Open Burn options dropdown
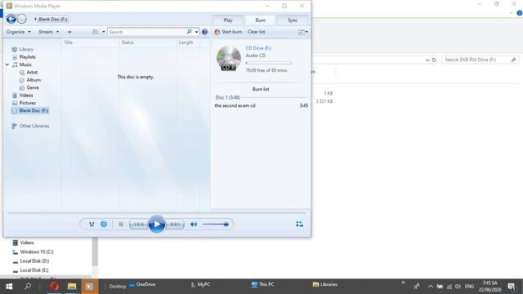523x294 pixels. pos(303,32)
